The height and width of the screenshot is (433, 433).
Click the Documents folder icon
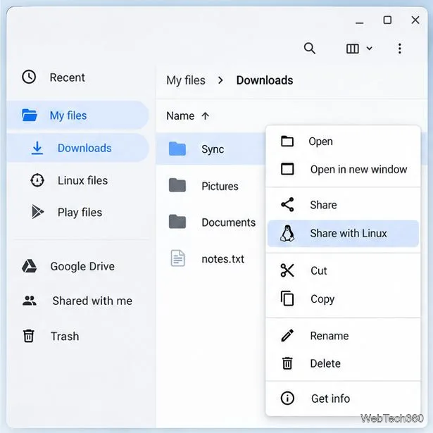pos(177,222)
